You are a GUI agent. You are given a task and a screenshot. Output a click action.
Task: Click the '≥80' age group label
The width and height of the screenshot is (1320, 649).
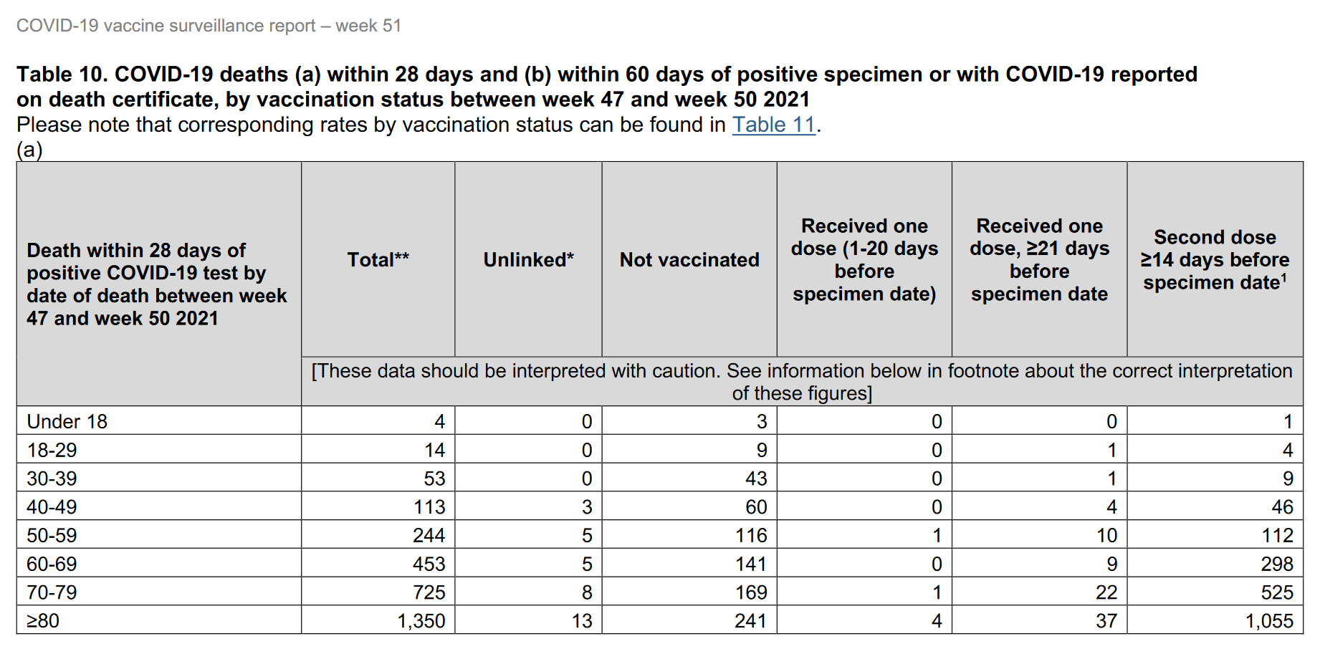click(43, 621)
